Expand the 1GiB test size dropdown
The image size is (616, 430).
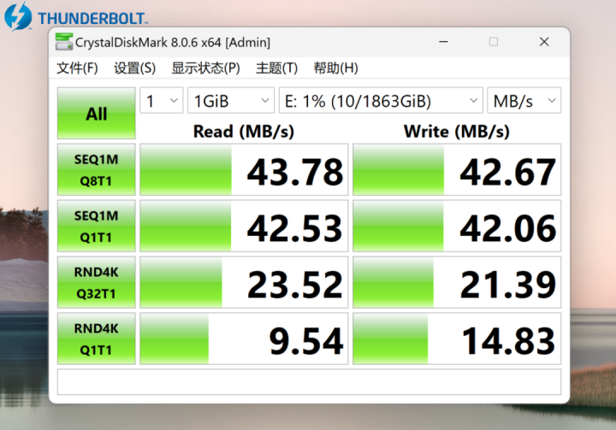pos(231,101)
